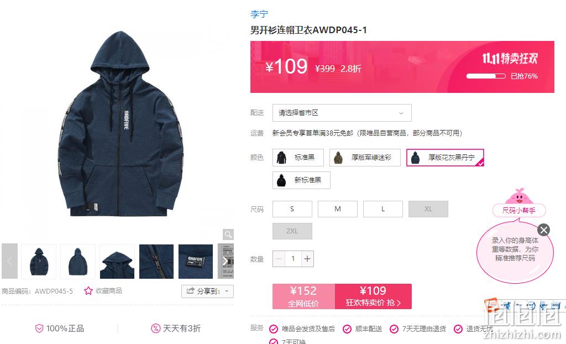The width and height of the screenshot is (566, 344).
Task: Click the magnifier zoom icon on product image
Action: click(x=228, y=234)
